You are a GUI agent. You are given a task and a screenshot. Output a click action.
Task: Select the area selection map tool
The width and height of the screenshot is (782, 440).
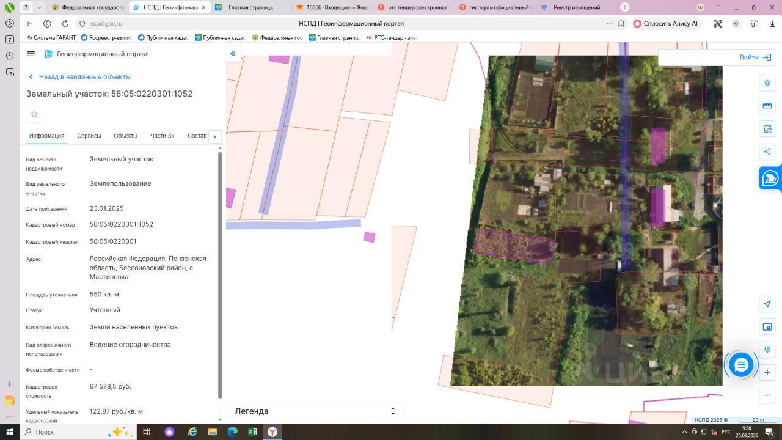(767, 129)
